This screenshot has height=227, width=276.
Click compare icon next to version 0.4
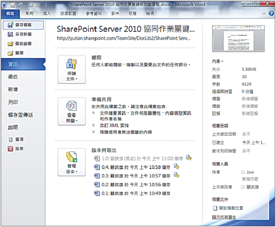[x=176, y=166]
